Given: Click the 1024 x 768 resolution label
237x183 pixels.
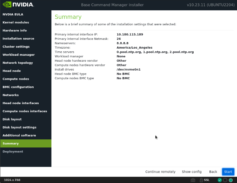Looking at the screenshot, I should point(12,180).
